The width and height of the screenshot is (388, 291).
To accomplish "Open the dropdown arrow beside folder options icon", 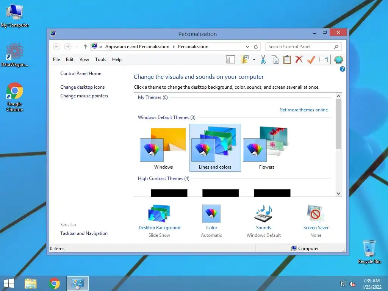I will click(x=254, y=59).
